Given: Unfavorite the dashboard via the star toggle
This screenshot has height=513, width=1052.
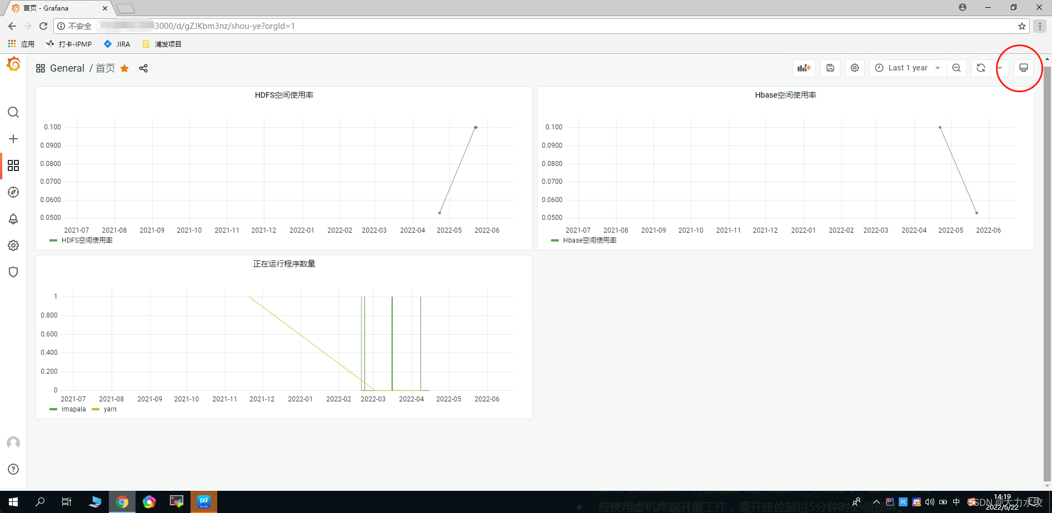Looking at the screenshot, I should click(124, 68).
